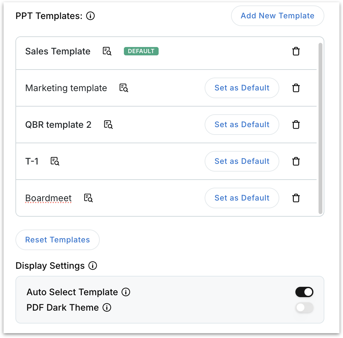This screenshot has height=338, width=343.
Task: Delete the Marketing template
Action: [x=296, y=88]
